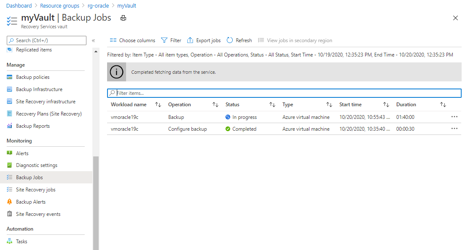Screen dimensions: 465x250
Task: Click the Alerts item under Monitoring
Action: pos(22,153)
